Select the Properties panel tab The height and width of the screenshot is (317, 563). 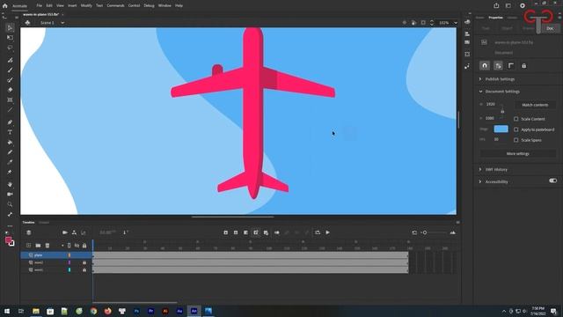click(495, 18)
